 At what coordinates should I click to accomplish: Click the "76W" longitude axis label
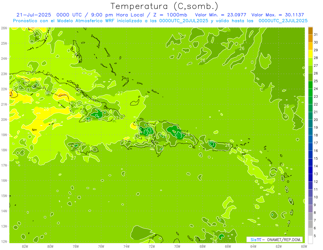101,246
